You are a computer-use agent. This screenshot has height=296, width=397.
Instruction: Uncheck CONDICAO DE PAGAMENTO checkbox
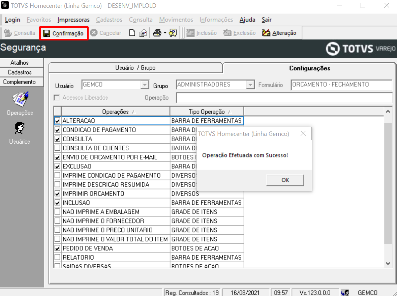(x=58, y=130)
